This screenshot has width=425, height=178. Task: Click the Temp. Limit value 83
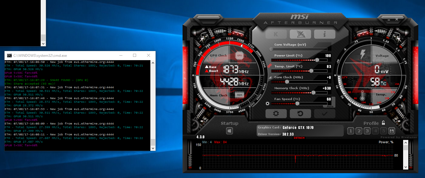click(329, 66)
